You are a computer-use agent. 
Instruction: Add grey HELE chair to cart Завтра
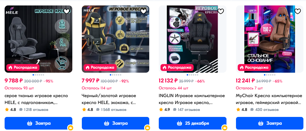(38, 123)
